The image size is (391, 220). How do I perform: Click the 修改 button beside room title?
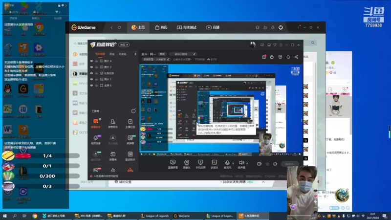coord(162,54)
